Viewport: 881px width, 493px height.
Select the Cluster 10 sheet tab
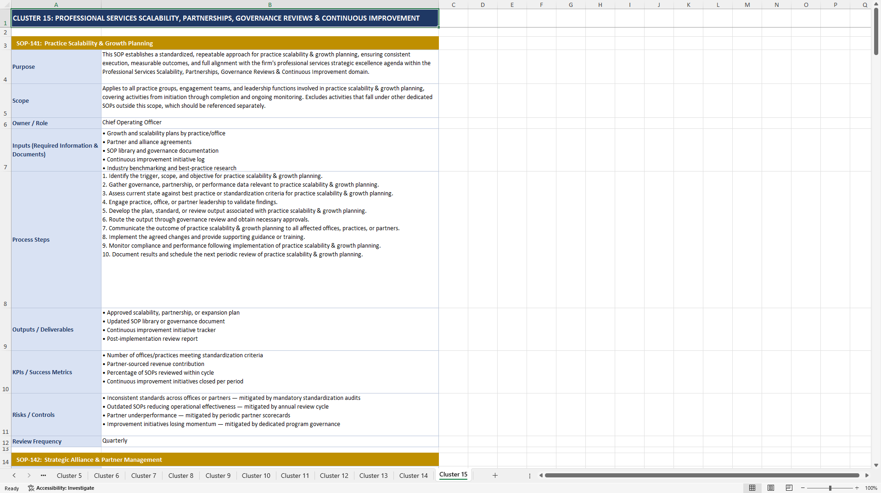(256, 476)
